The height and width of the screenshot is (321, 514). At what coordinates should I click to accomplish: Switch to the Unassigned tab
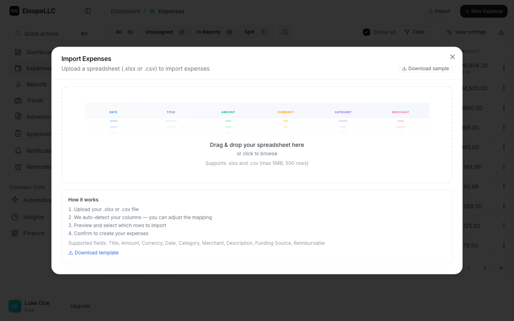pyautogui.click(x=165, y=32)
